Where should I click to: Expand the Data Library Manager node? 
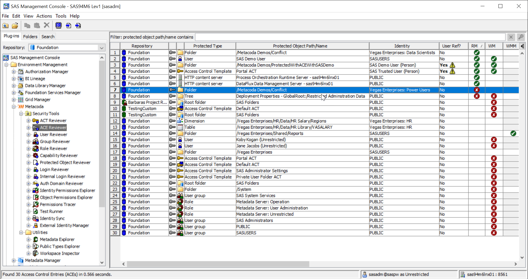14,86
